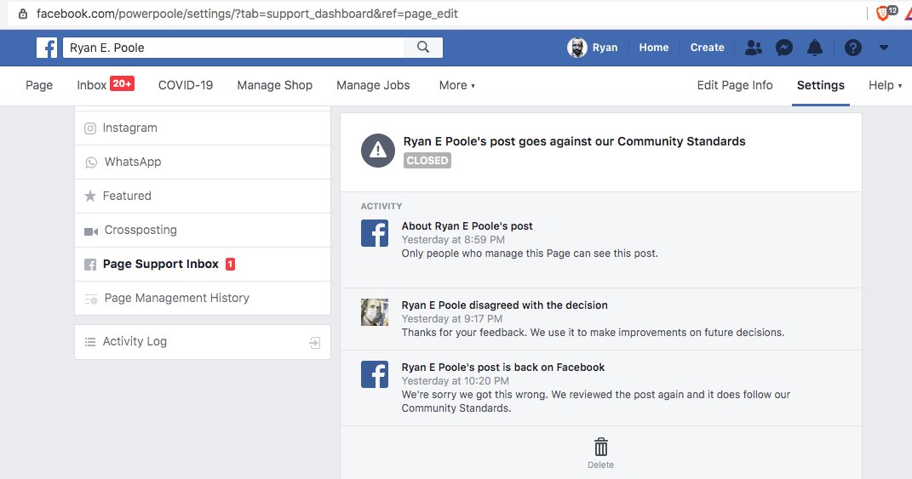Click the lock icon in address bar
This screenshot has width=912, height=479.
[23, 14]
